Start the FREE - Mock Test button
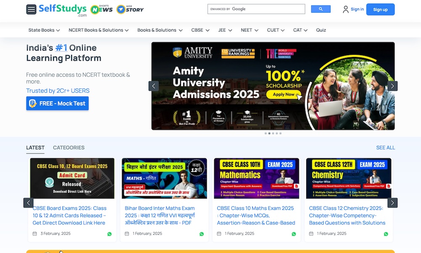Viewport: 421px width, 253px height. point(57,103)
